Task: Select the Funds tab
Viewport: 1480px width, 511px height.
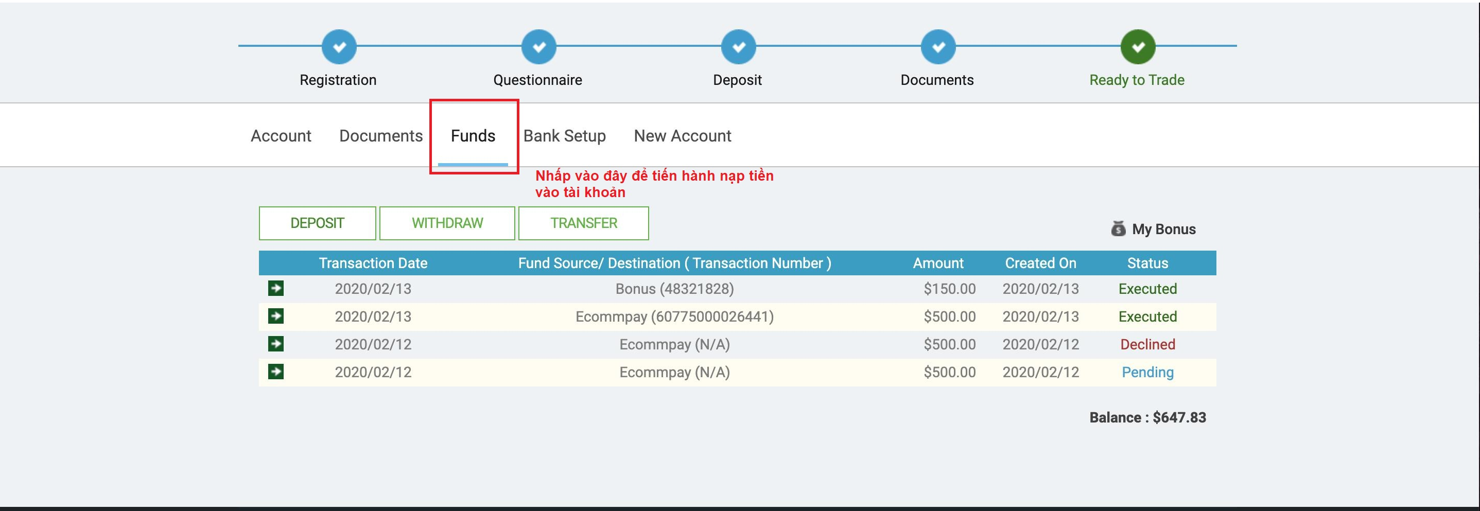Action: coord(473,136)
